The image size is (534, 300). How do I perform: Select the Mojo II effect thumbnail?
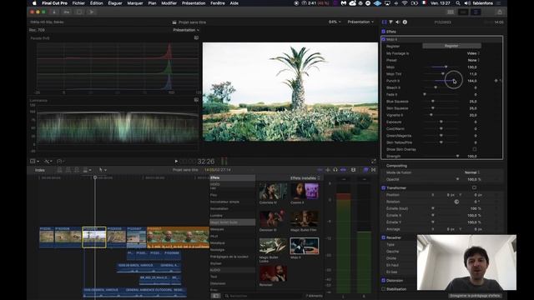click(x=305, y=246)
